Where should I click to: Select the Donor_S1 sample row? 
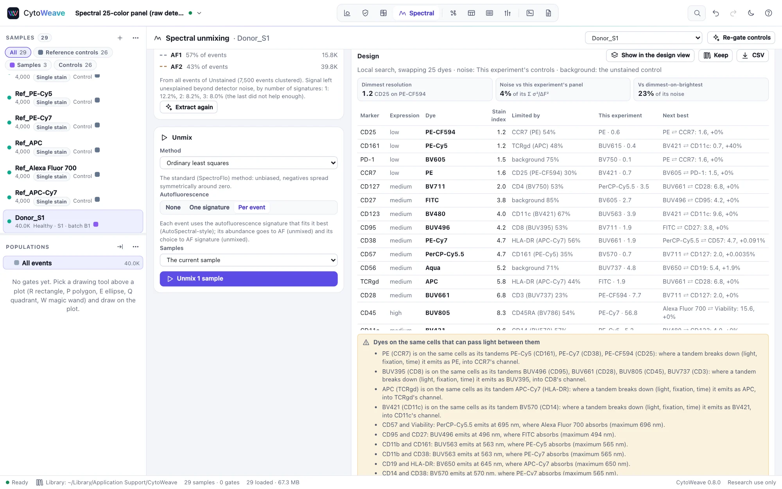(73, 221)
